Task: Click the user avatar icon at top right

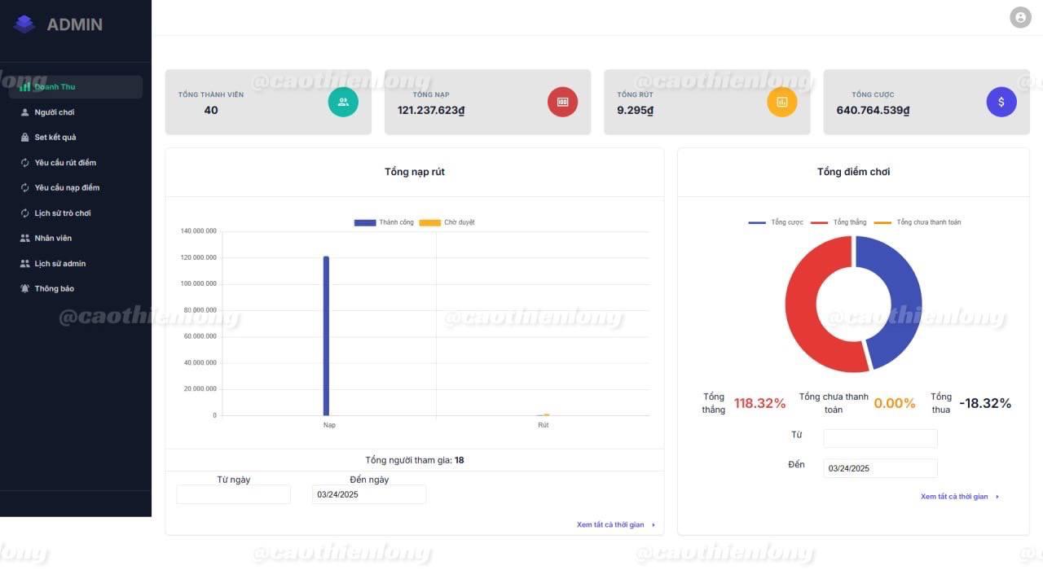Action: point(1020,17)
